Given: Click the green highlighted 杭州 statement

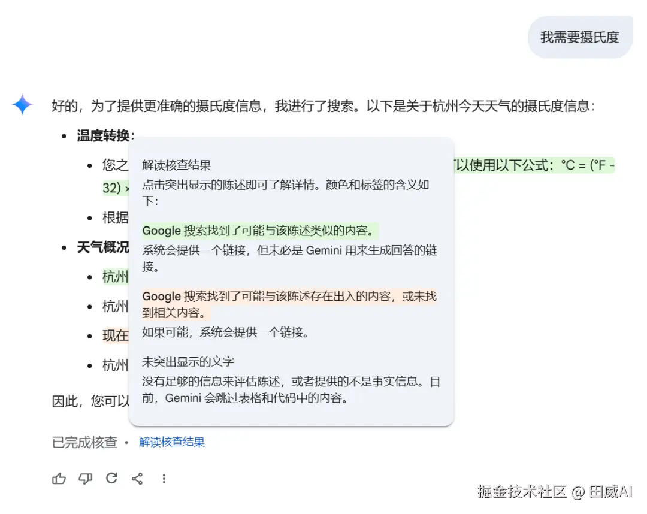Looking at the screenshot, I should (x=116, y=276).
